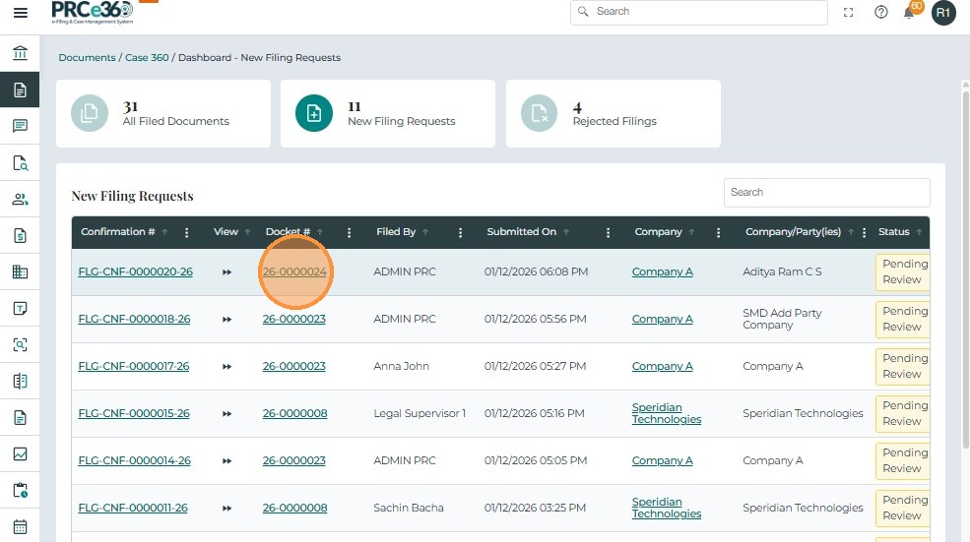
Task: Toggle fullscreen mode icon
Action: pos(849,13)
